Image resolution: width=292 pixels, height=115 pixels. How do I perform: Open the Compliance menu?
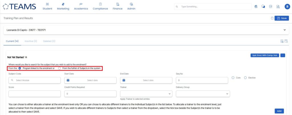tap(100, 6)
